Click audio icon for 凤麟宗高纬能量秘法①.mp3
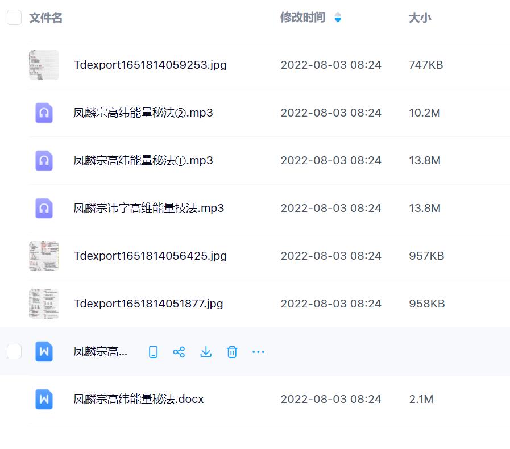 44,161
